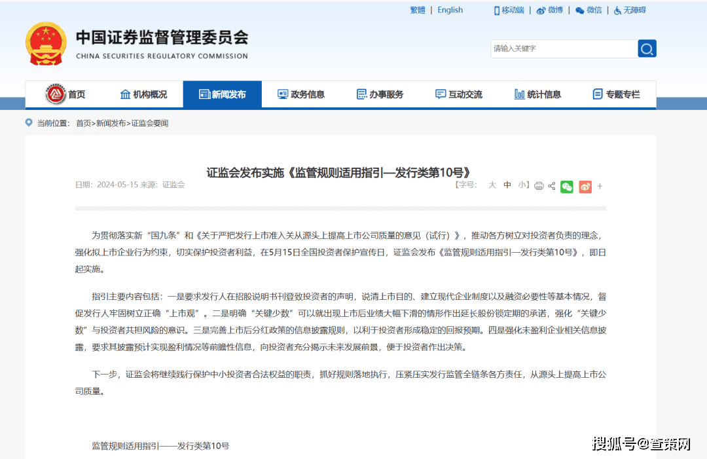Go to the 办事服务 tab
This screenshot has width=707, height=459.
pyautogui.click(x=379, y=94)
